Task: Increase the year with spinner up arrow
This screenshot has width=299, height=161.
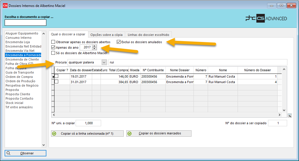Action: (94, 46)
